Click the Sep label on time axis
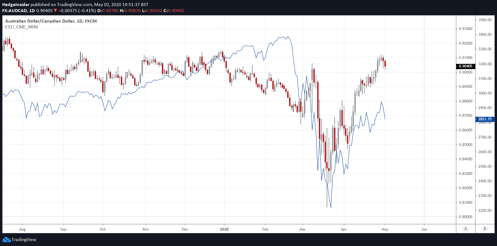This screenshot has width=497, height=246. click(64, 229)
